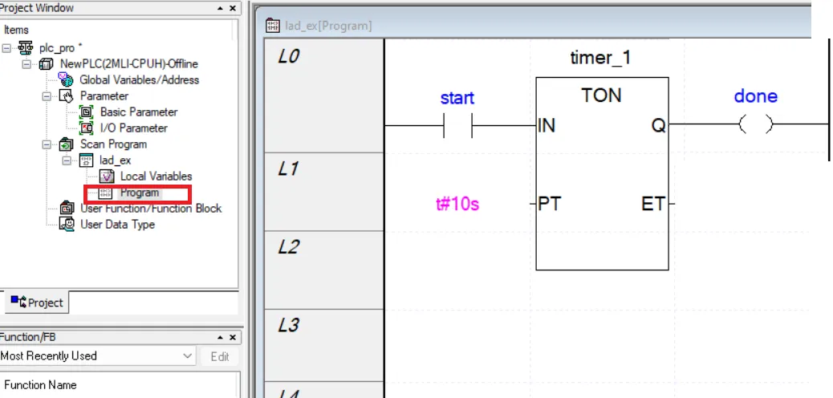Select rung label L2
The width and height of the screenshot is (833, 398).
pyautogui.click(x=288, y=247)
